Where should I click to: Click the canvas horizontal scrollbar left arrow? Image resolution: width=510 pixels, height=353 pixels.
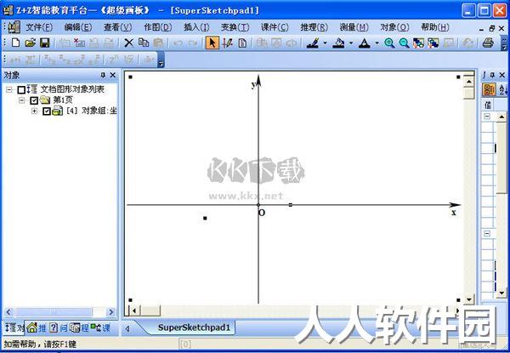coord(134,310)
